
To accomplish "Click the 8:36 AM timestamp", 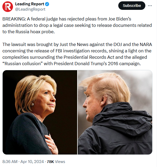I will coord(10,162).
